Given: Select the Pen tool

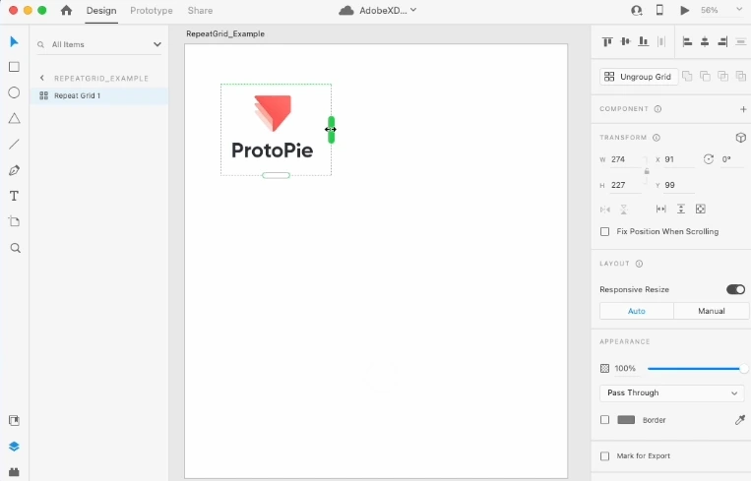Looking at the screenshot, I should pos(14,170).
